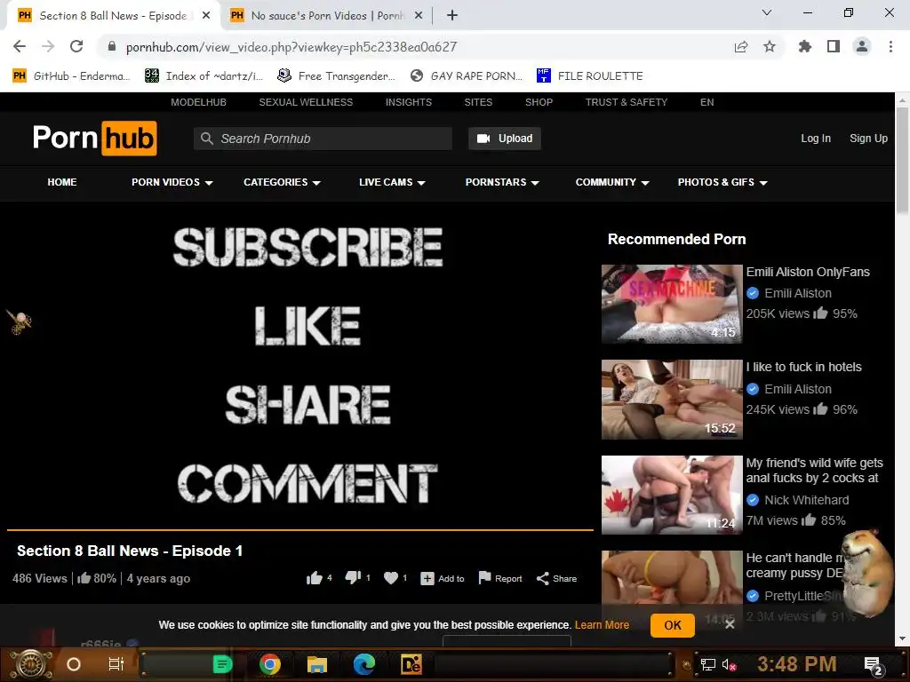Open Microsoft Edge from the taskbar

(363, 664)
